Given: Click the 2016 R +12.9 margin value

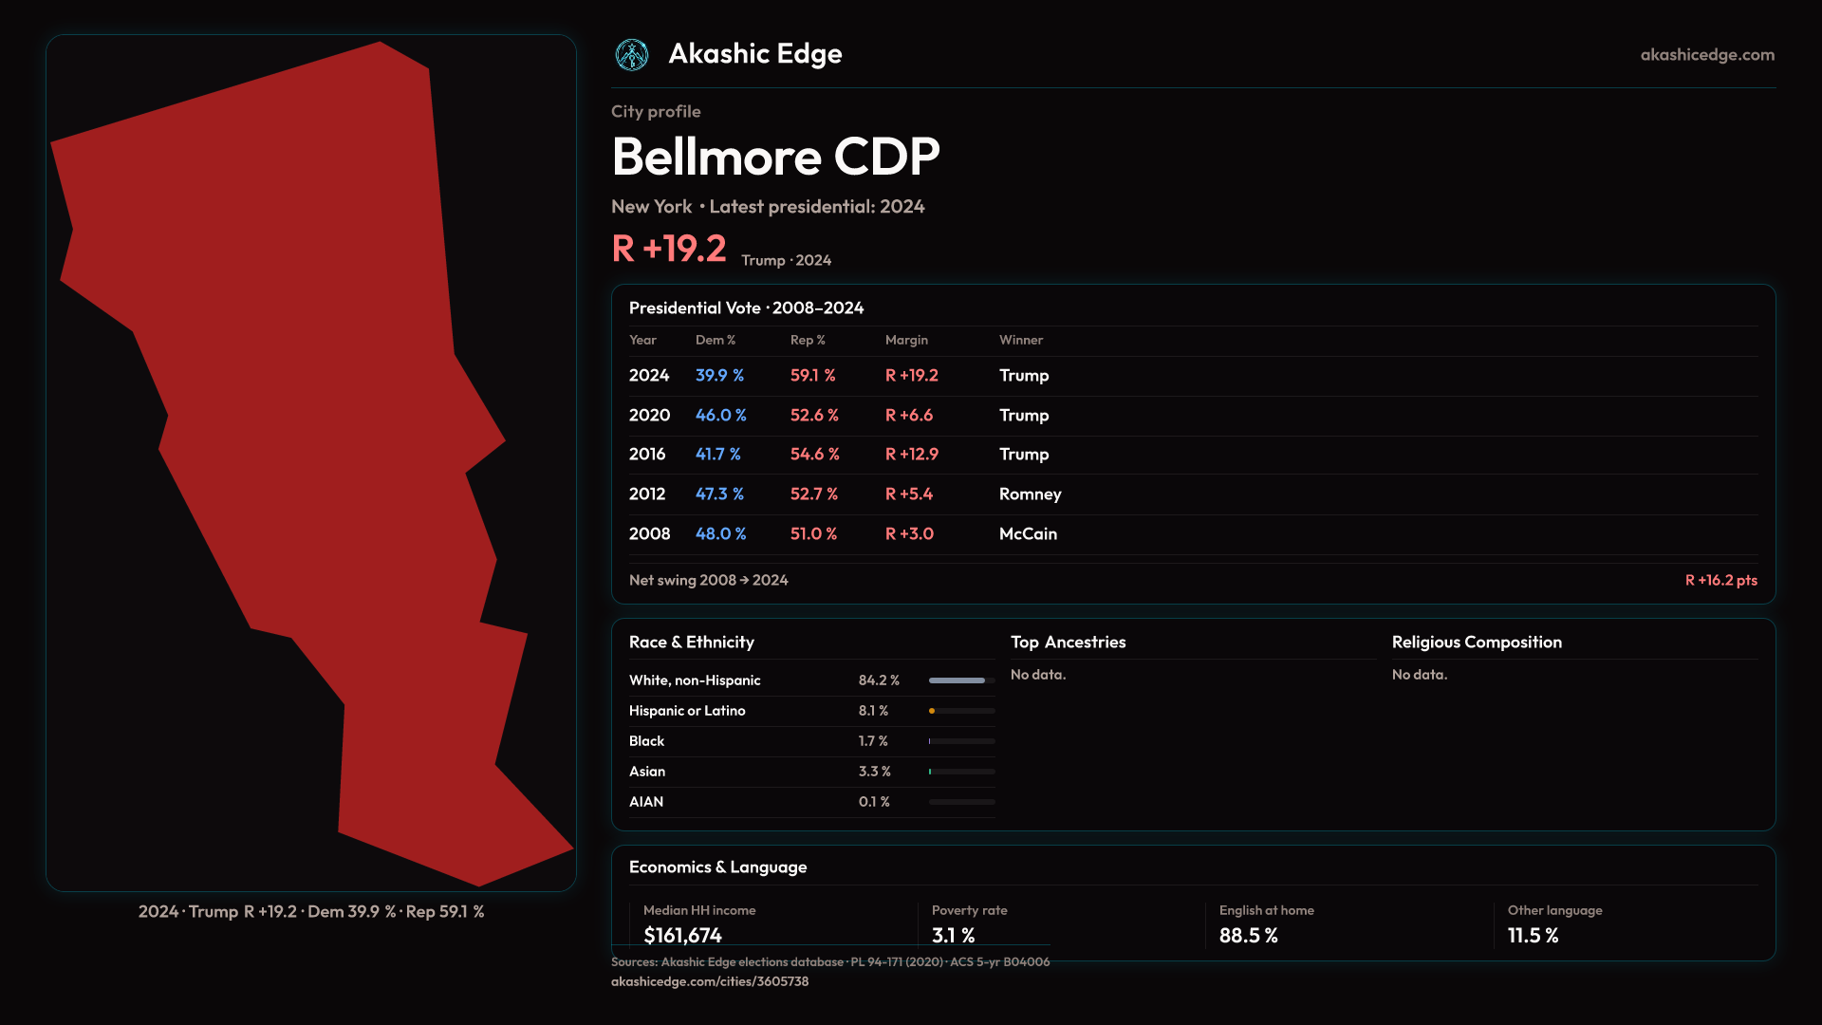Looking at the screenshot, I should (x=911, y=455).
